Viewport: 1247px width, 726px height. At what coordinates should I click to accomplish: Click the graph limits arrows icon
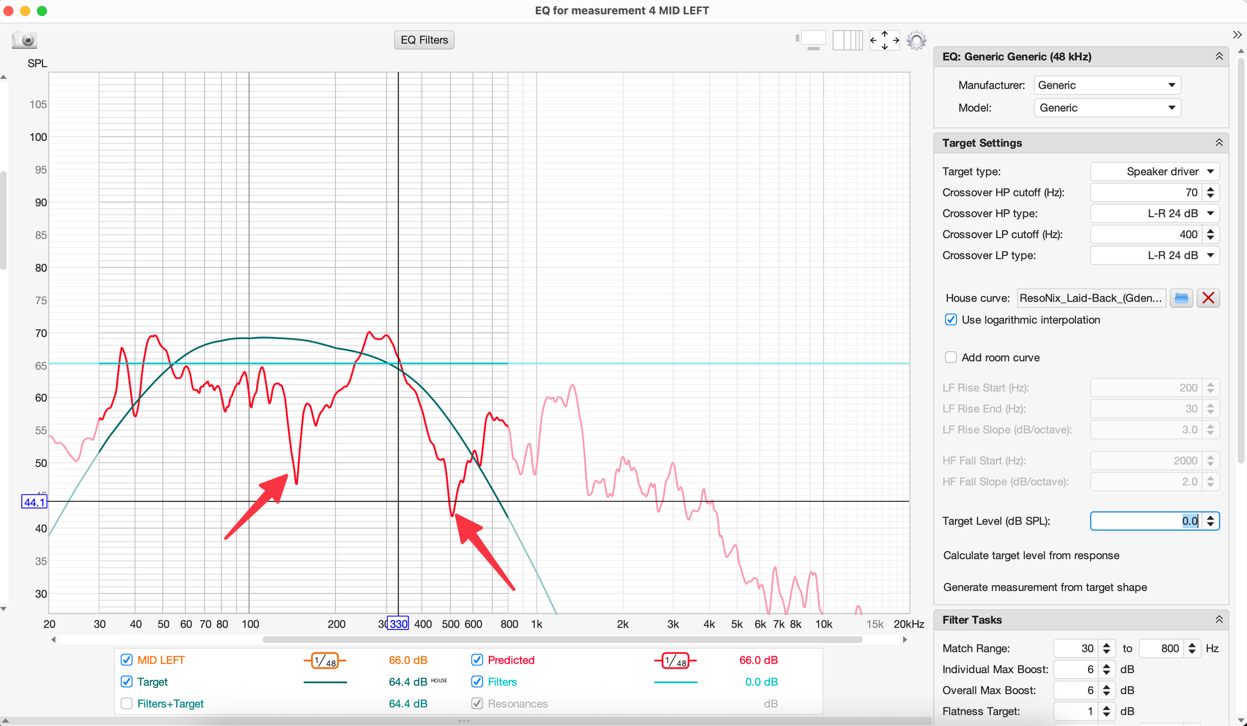884,41
